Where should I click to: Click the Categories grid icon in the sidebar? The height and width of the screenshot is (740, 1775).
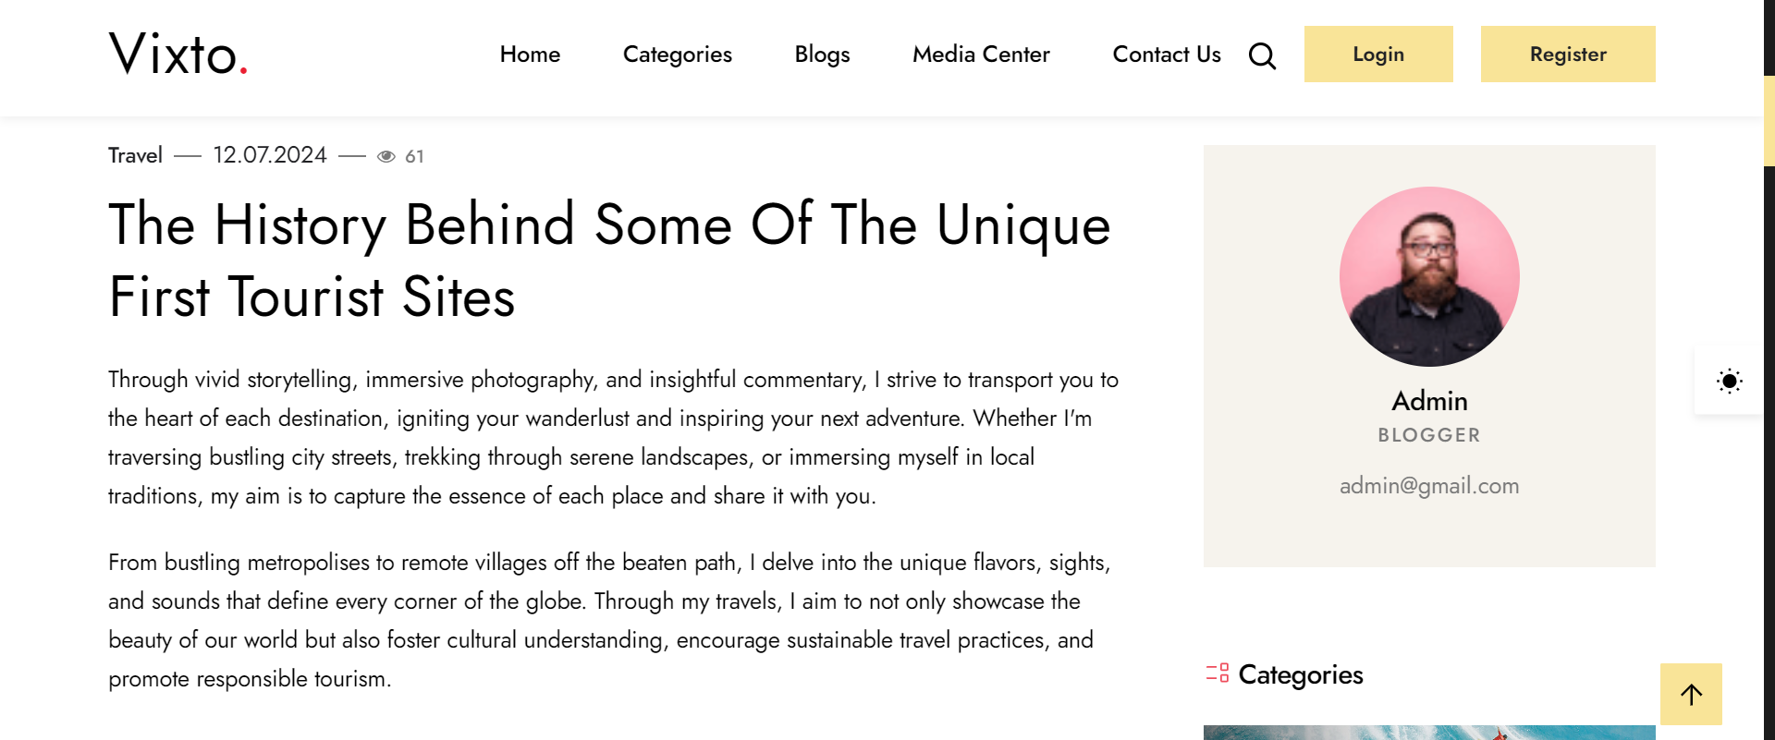[x=1218, y=674]
